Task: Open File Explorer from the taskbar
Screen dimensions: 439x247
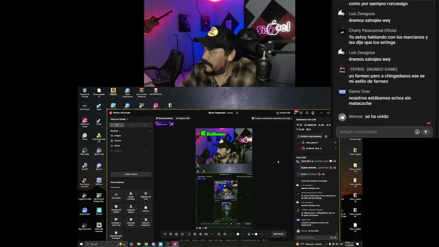Action: pos(139,244)
